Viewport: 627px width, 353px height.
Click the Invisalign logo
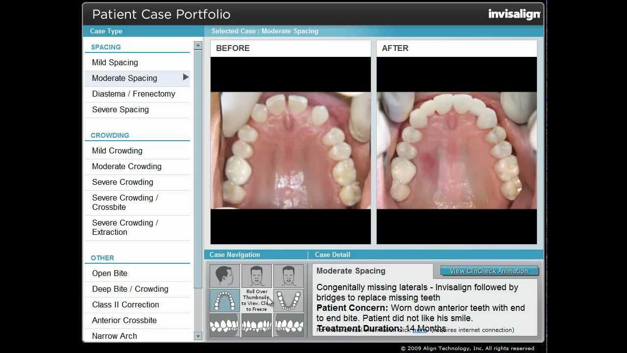tap(514, 14)
